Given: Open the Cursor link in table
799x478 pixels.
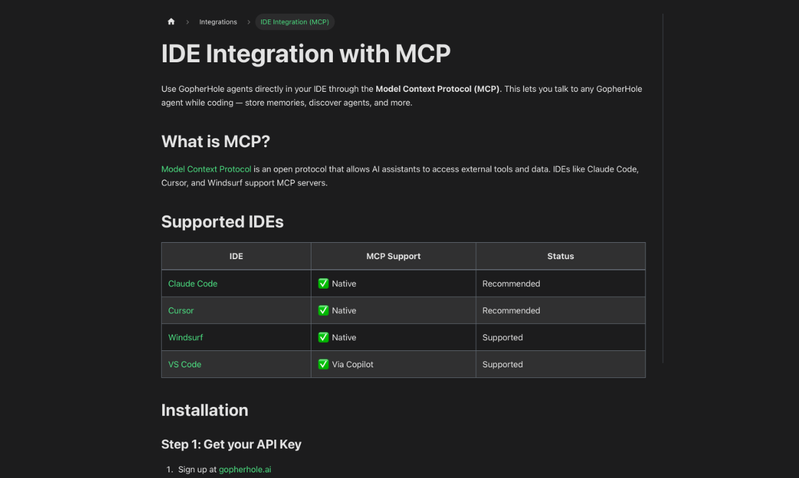Looking at the screenshot, I should click(181, 311).
